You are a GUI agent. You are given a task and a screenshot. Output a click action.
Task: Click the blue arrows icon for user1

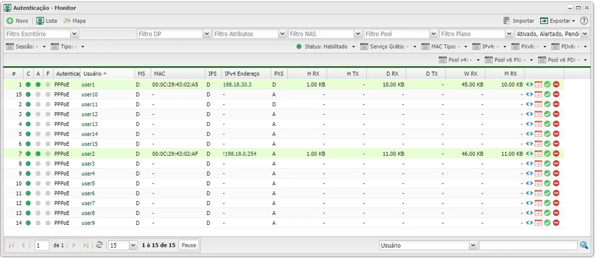click(x=530, y=84)
